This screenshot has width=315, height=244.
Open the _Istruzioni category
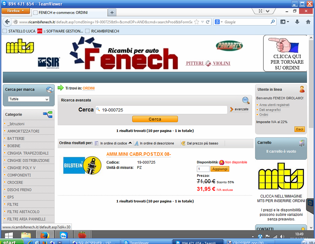(16, 124)
